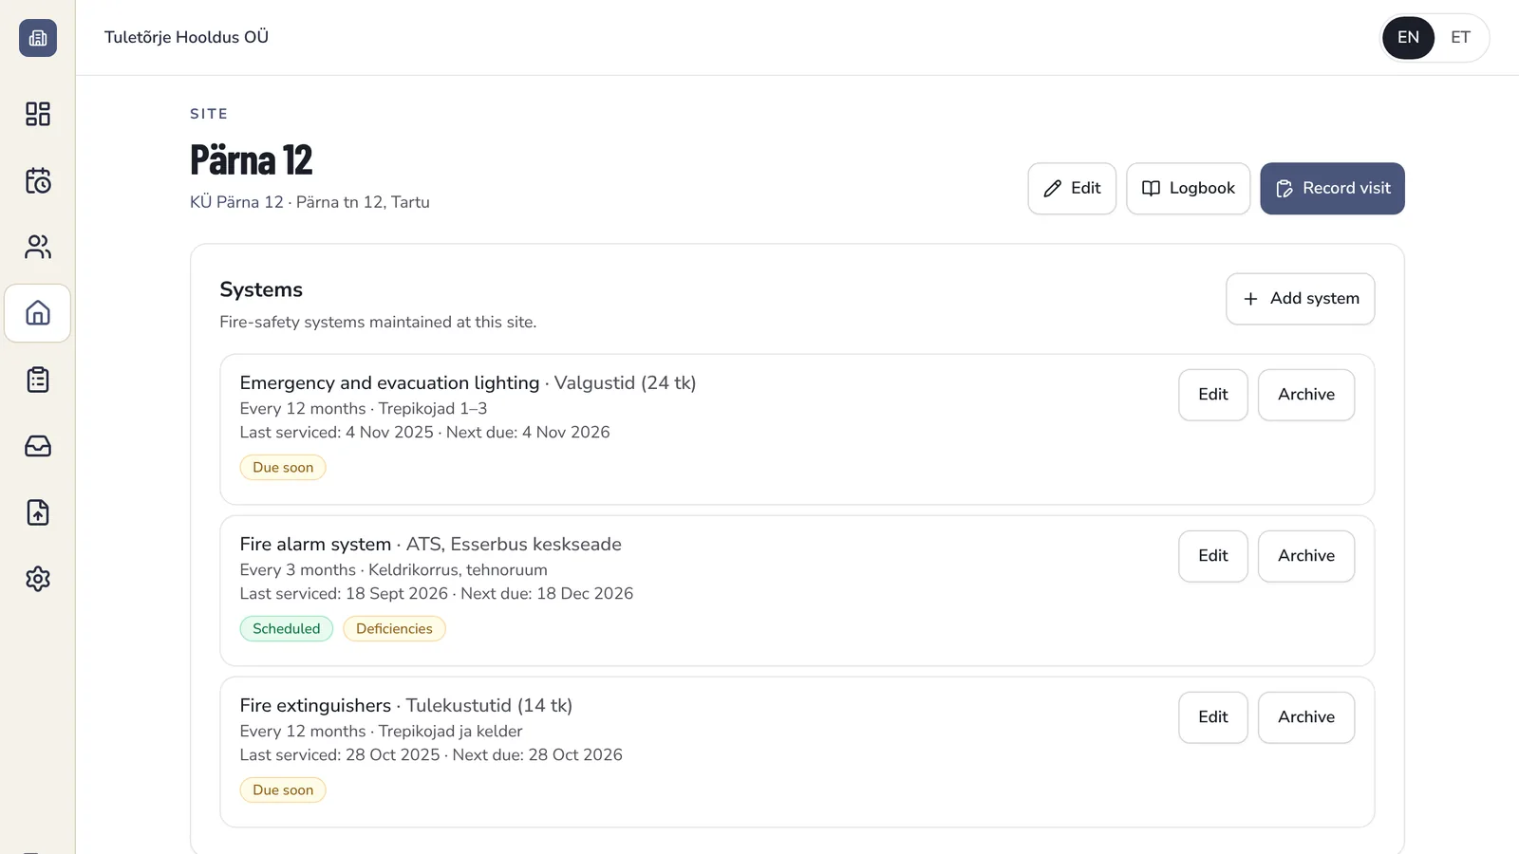The width and height of the screenshot is (1519, 854).
Task: Open the inbox tray icon in sidebar
Action: [38, 446]
